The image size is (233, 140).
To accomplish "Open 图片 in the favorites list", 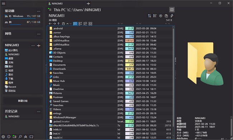I will point(9,66).
